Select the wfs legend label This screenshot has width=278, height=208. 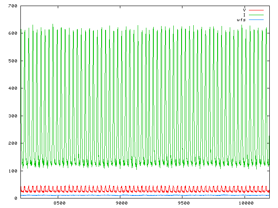coord(242,20)
